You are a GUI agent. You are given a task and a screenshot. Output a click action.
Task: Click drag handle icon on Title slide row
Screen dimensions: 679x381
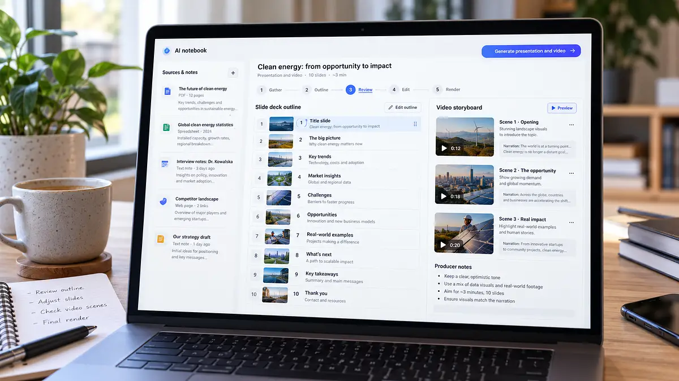tap(415, 124)
